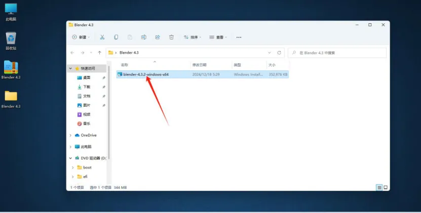Open 桌面 (Desktop) in Quick access

tap(87, 78)
